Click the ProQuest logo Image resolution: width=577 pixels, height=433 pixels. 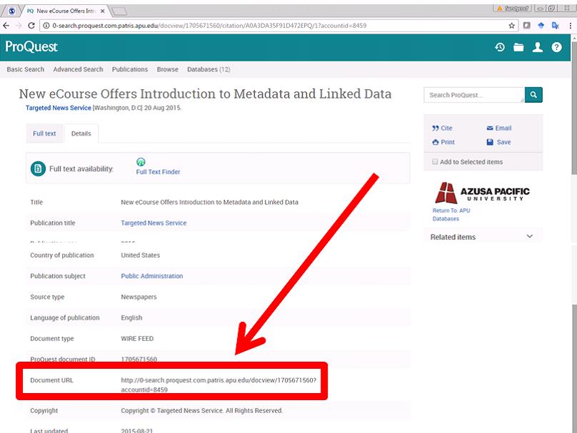pyautogui.click(x=31, y=46)
